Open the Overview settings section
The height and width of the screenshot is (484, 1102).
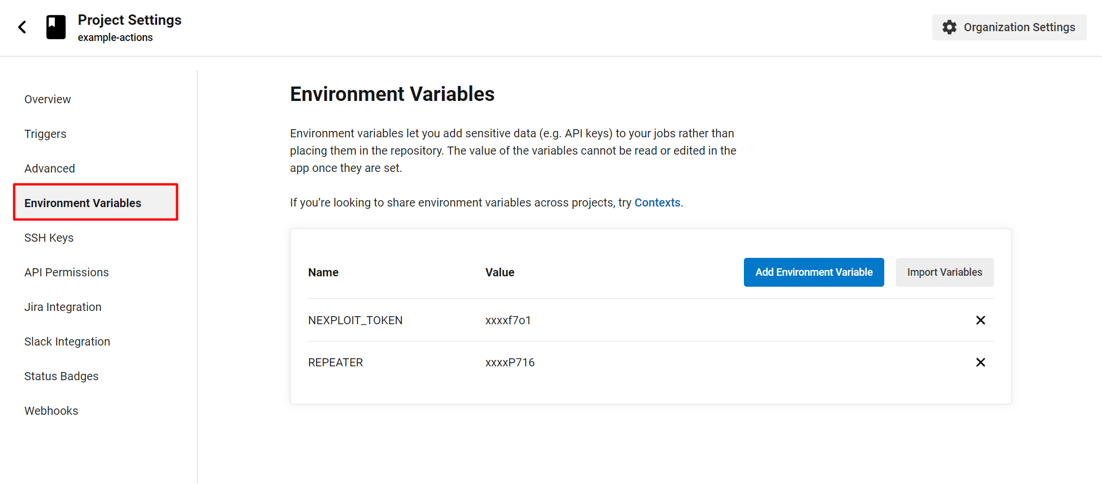click(x=47, y=99)
